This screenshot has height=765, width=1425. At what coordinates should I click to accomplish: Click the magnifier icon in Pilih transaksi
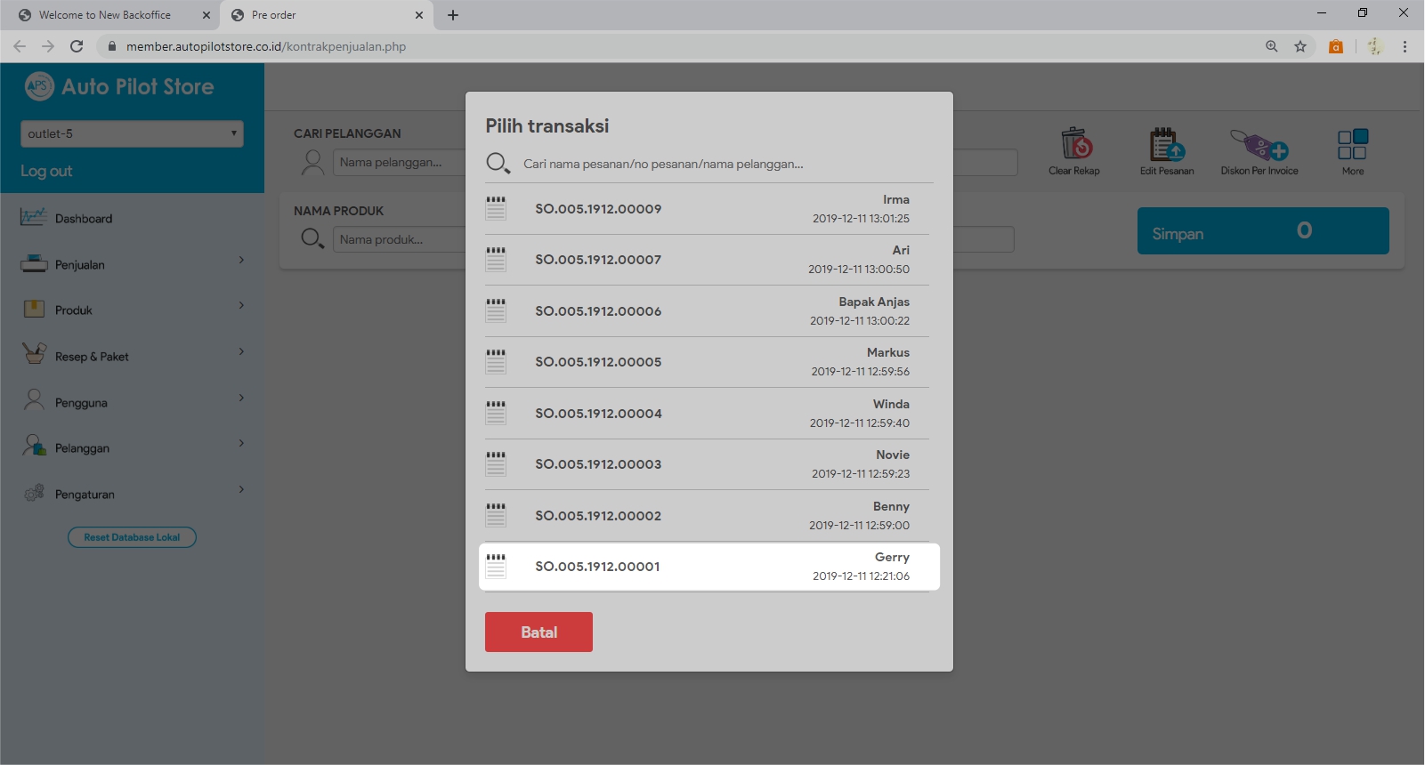tap(498, 164)
